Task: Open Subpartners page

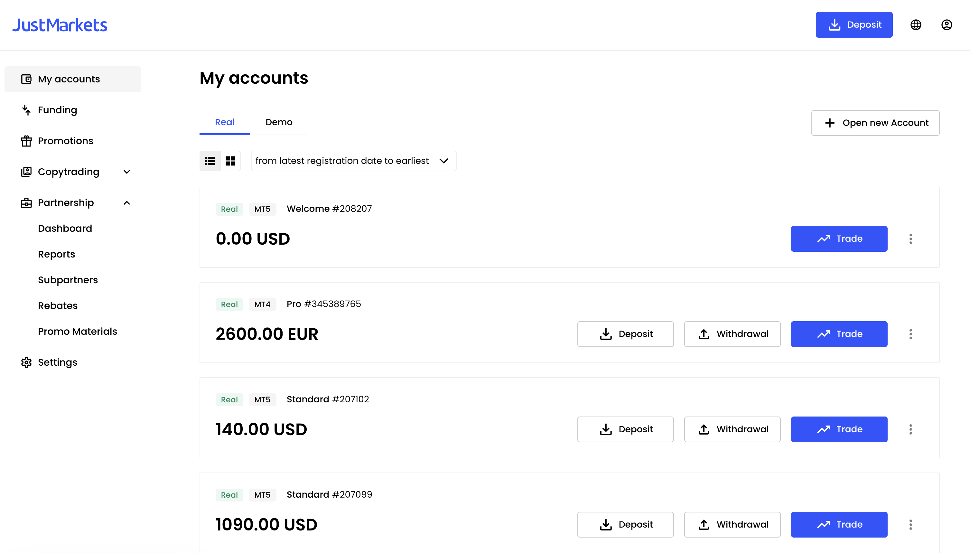Action: [x=68, y=280]
